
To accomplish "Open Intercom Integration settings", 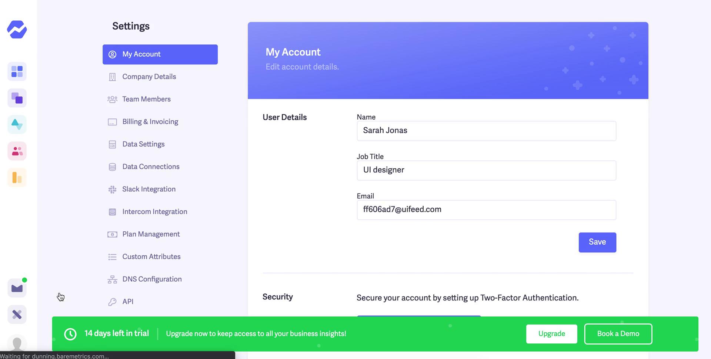I will (x=160, y=212).
